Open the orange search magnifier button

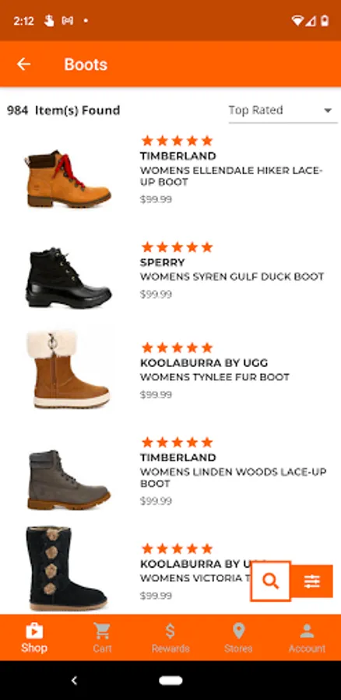coord(271,581)
